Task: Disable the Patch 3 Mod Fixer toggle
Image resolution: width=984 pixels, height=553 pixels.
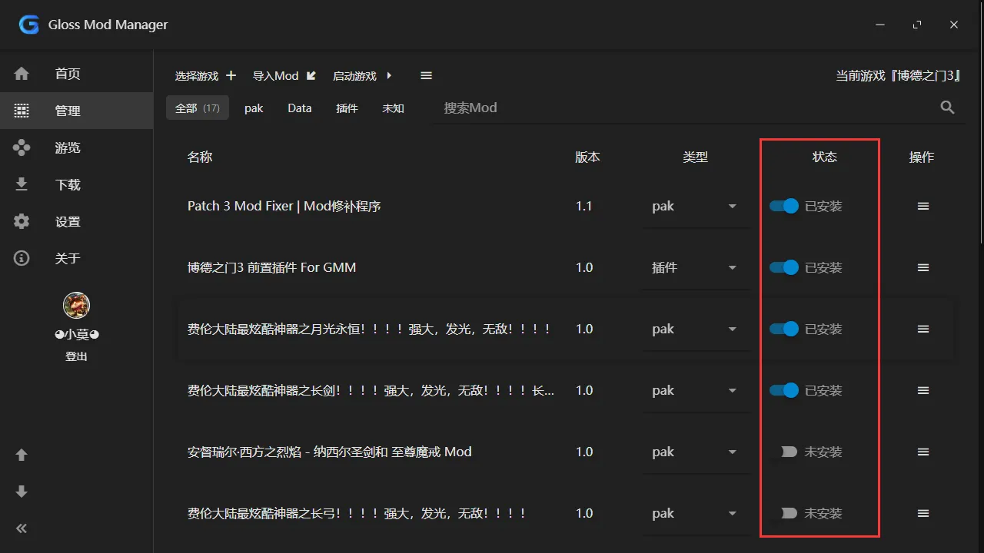Action: 784,206
